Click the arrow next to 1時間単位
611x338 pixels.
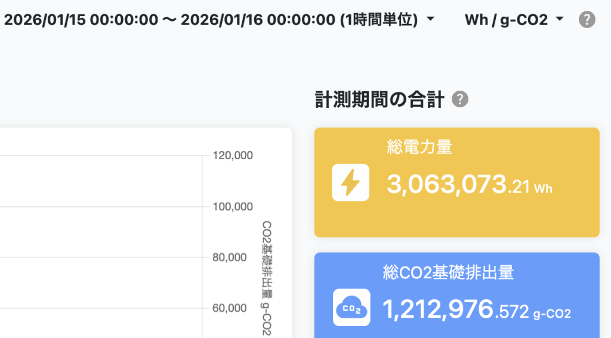pos(430,20)
